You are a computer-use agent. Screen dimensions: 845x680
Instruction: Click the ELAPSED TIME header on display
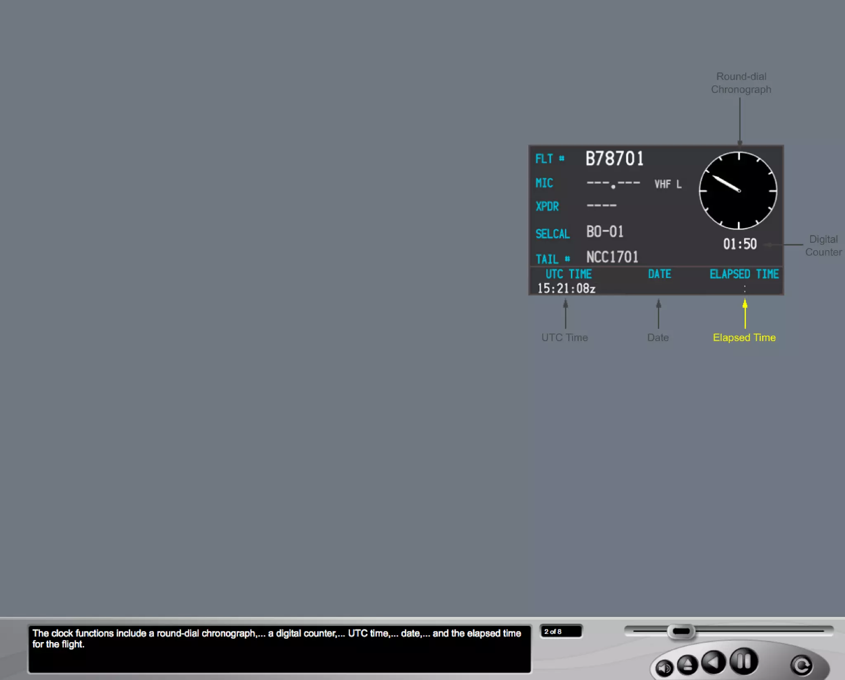[744, 274]
